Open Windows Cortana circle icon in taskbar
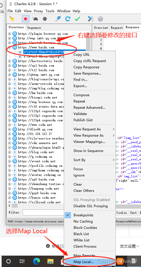 tap(9, 261)
